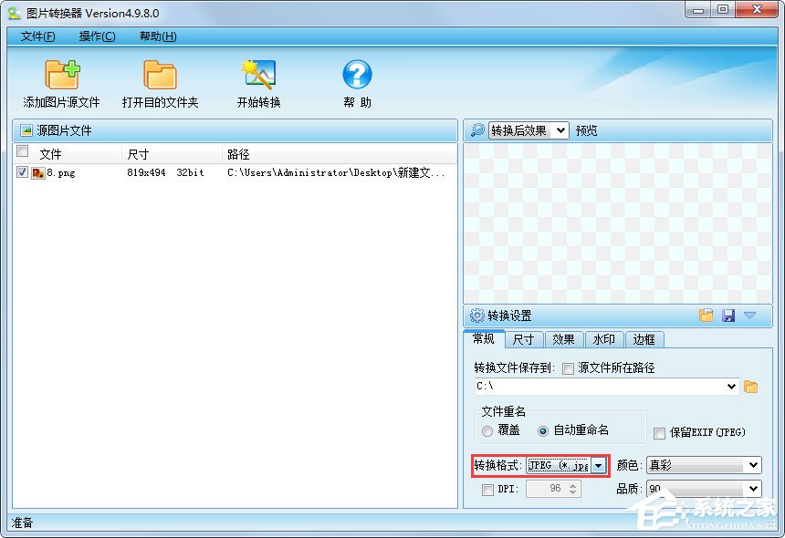Switch to the 水印 watermark tab
This screenshot has height=538, width=785.
click(x=603, y=339)
